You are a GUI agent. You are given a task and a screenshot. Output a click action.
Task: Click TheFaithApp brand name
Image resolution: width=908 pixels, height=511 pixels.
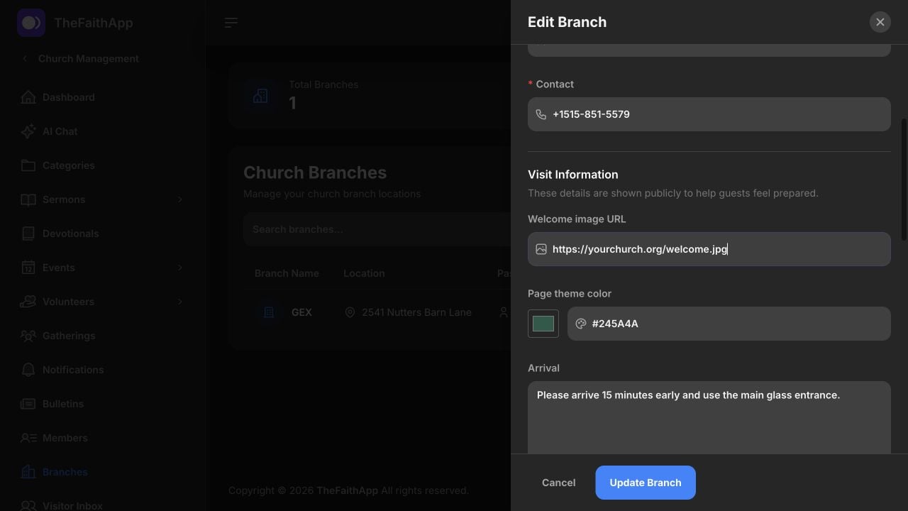[x=93, y=23]
